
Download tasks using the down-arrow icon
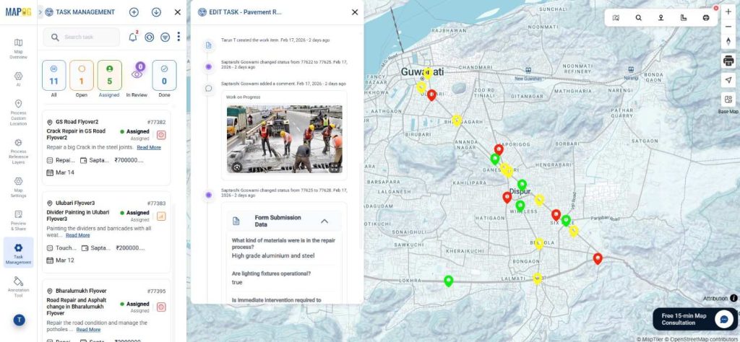pyautogui.click(x=156, y=12)
